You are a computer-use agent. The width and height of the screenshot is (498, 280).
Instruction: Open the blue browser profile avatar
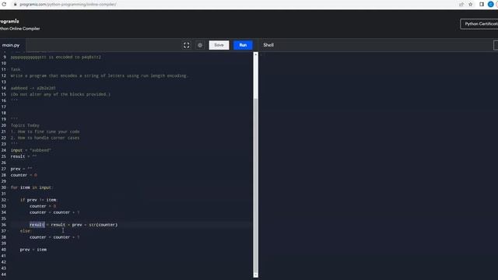point(491,5)
